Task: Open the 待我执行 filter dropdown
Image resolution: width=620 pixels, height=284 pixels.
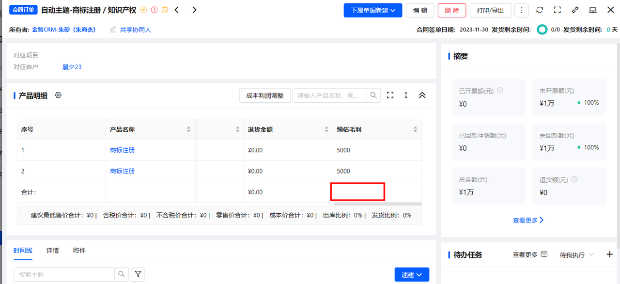Action: tap(576, 255)
